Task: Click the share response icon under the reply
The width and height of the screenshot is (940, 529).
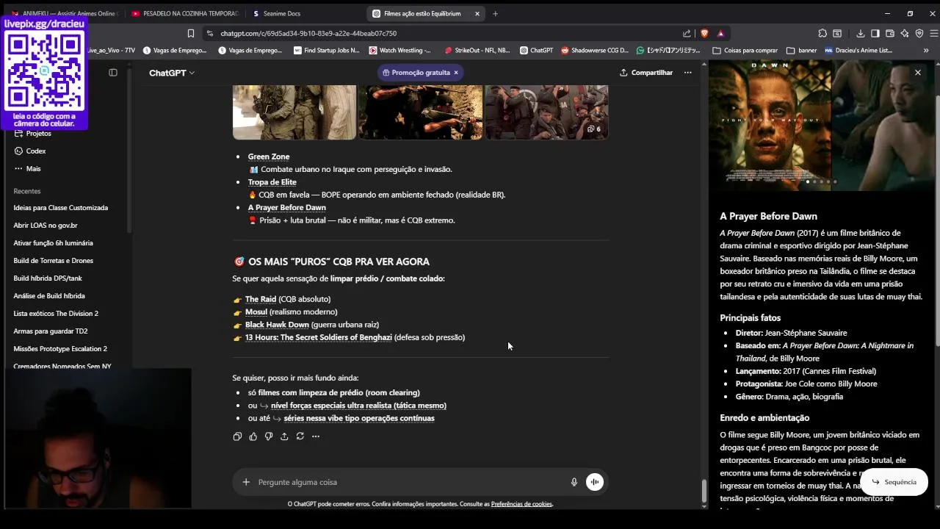Action: (x=284, y=436)
